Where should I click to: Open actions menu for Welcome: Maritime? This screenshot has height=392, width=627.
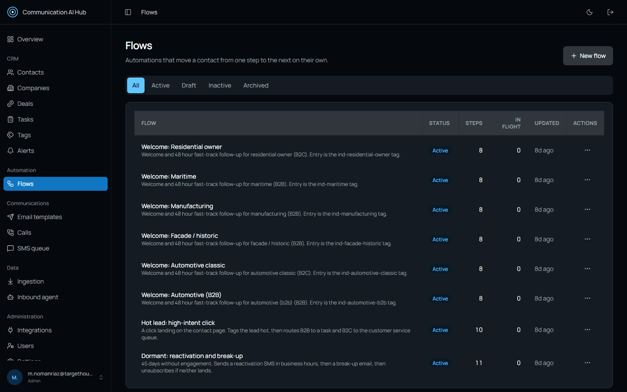coord(587,180)
